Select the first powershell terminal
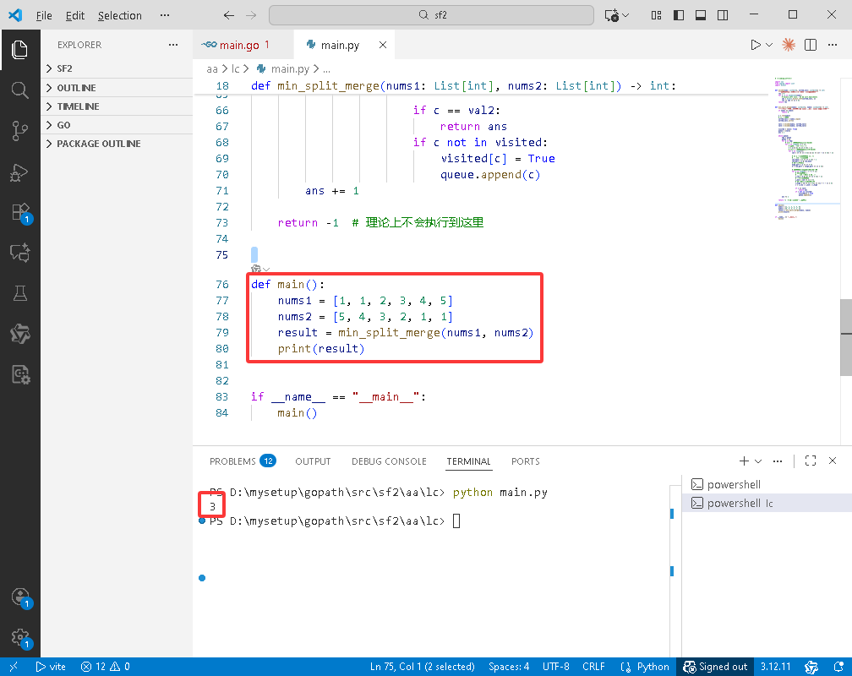852x676 pixels. [x=767, y=484]
